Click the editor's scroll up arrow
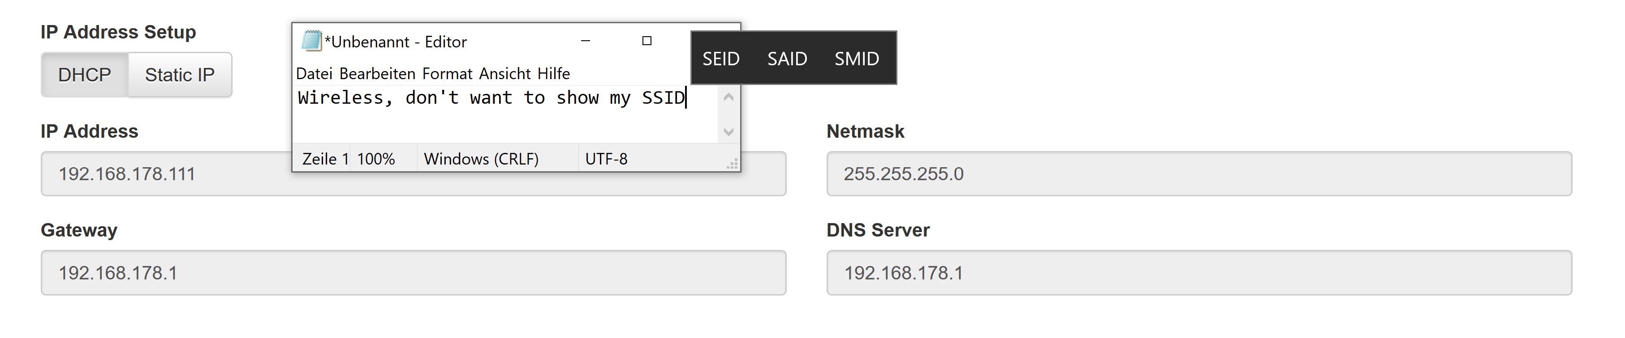Screen dimensions: 1625x338 click(728, 97)
